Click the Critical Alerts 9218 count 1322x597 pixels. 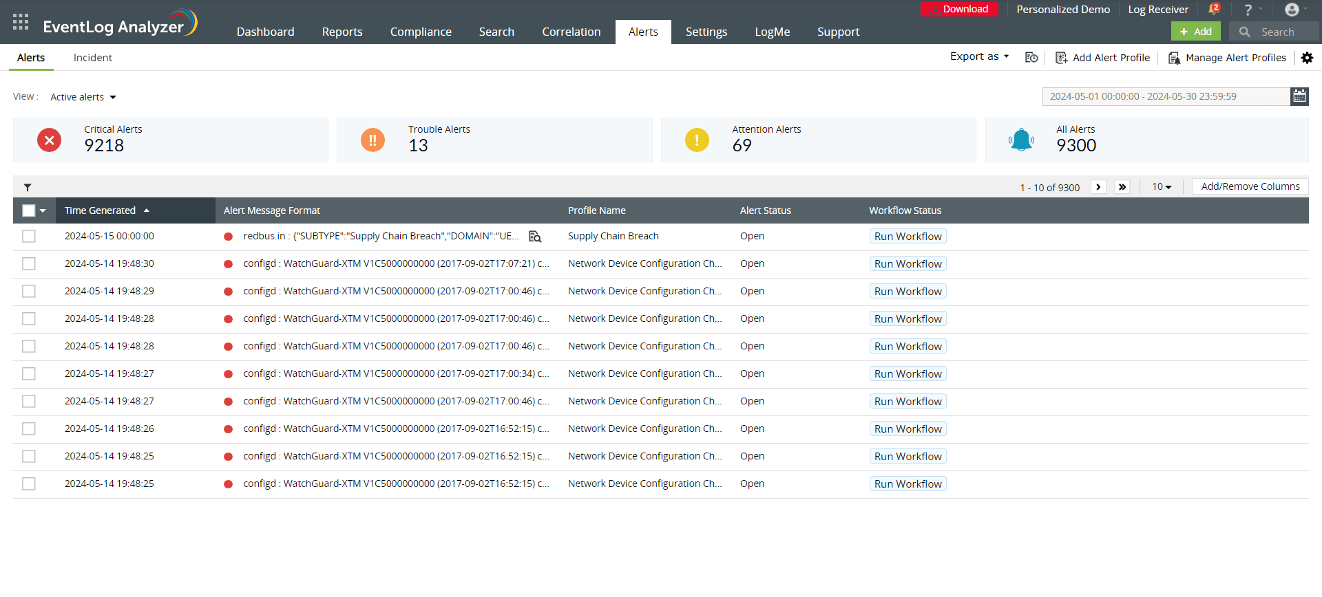[104, 146]
